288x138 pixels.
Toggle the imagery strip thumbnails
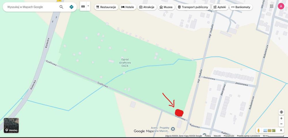click(270, 130)
